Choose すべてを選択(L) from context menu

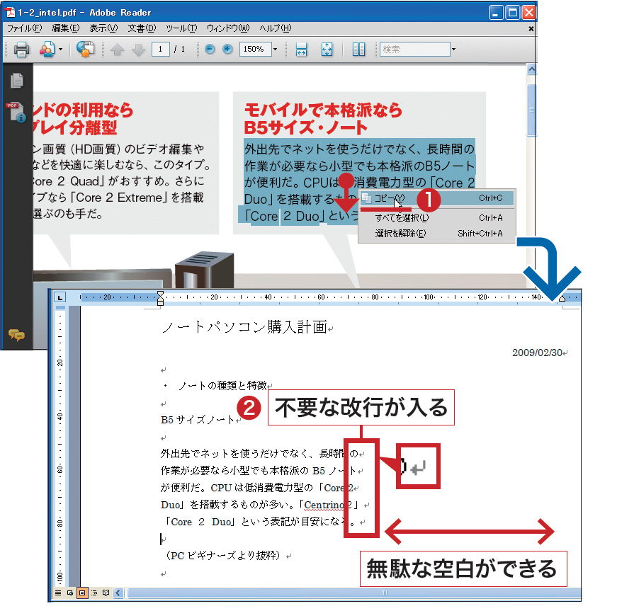[x=437, y=218]
